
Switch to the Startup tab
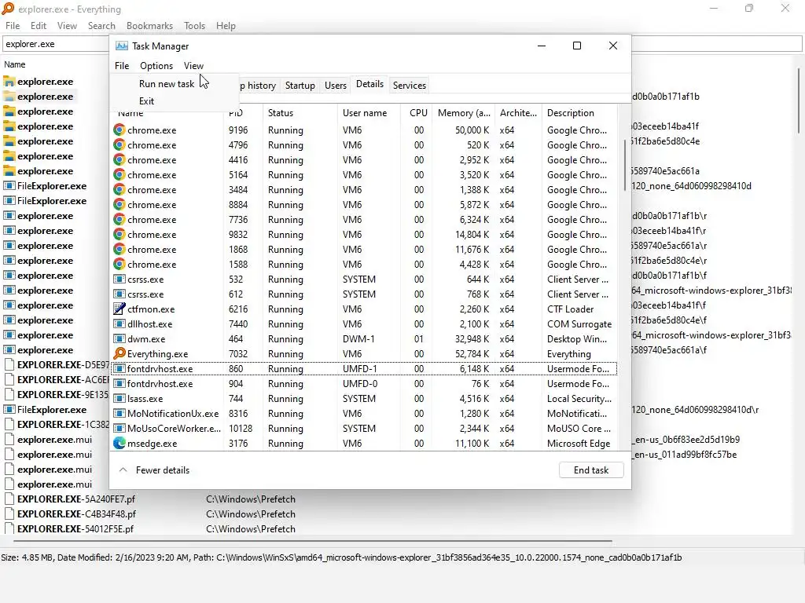[300, 86]
